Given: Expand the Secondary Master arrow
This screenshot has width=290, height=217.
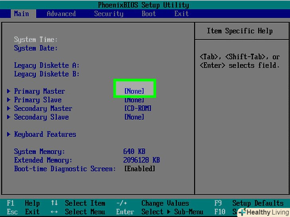Looking at the screenshot, I should (8, 108).
